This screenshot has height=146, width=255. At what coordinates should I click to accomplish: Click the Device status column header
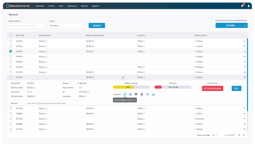[x=201, y=35]
